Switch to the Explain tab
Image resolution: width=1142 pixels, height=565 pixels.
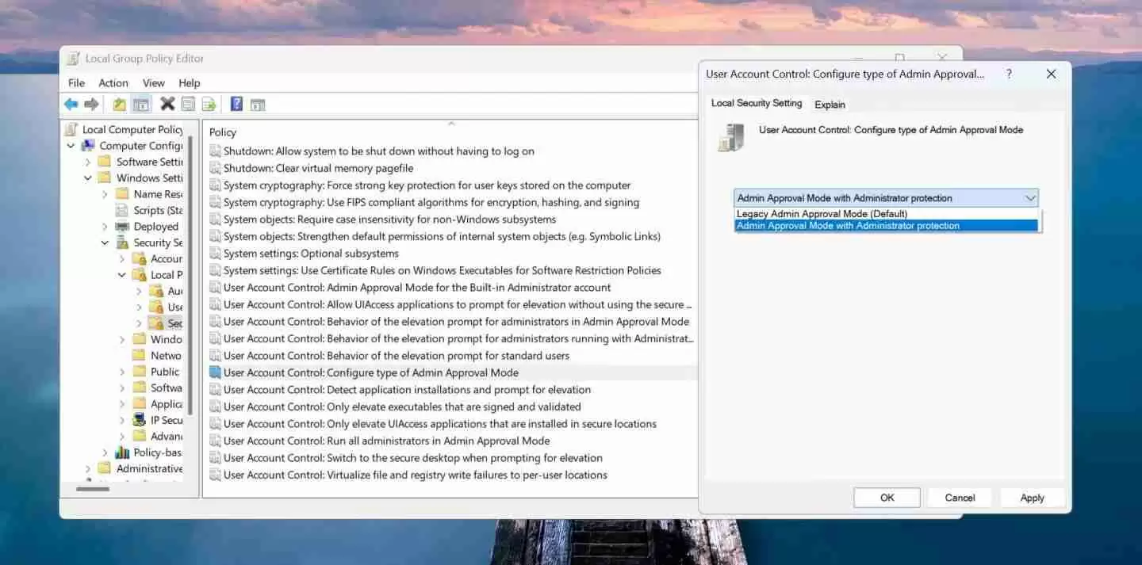click(830, 104)
